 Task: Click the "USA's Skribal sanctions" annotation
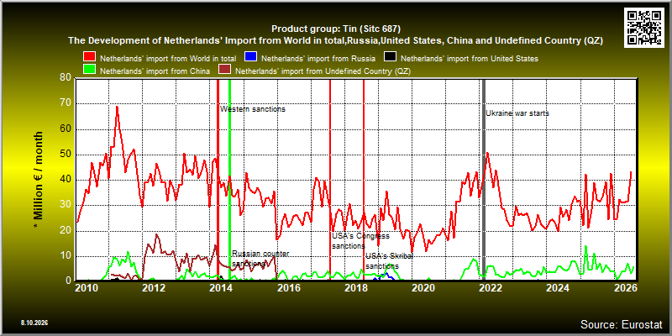tap(389, 260)
